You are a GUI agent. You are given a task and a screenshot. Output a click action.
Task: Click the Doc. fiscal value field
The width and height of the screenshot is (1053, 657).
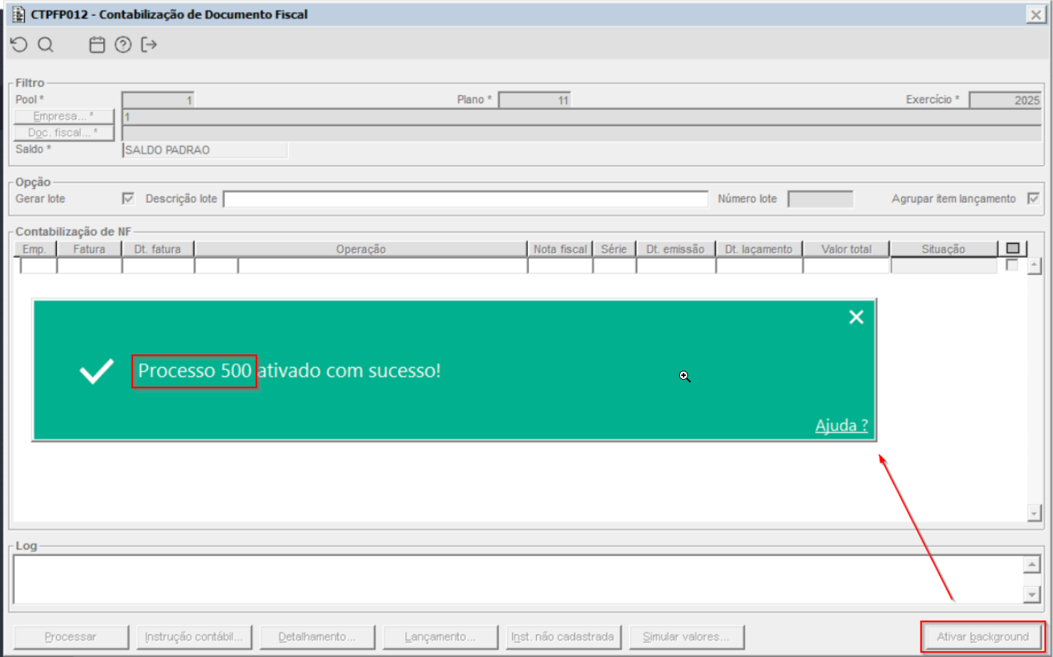582,133
